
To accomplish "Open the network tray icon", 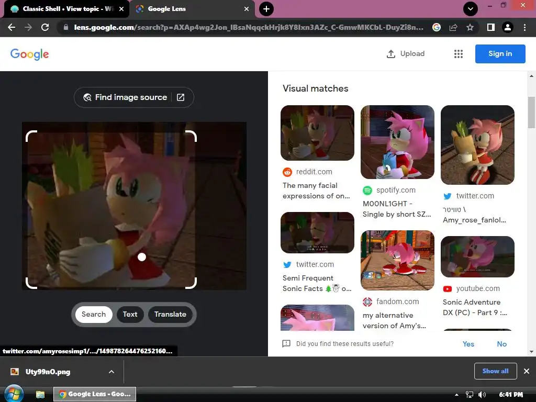I will [470, 395].
